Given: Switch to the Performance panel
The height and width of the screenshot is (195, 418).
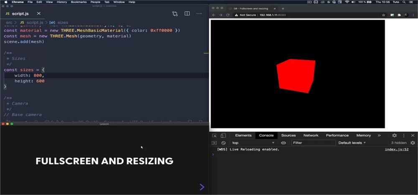Looking at the screenshot, I should tap(337, 136).
